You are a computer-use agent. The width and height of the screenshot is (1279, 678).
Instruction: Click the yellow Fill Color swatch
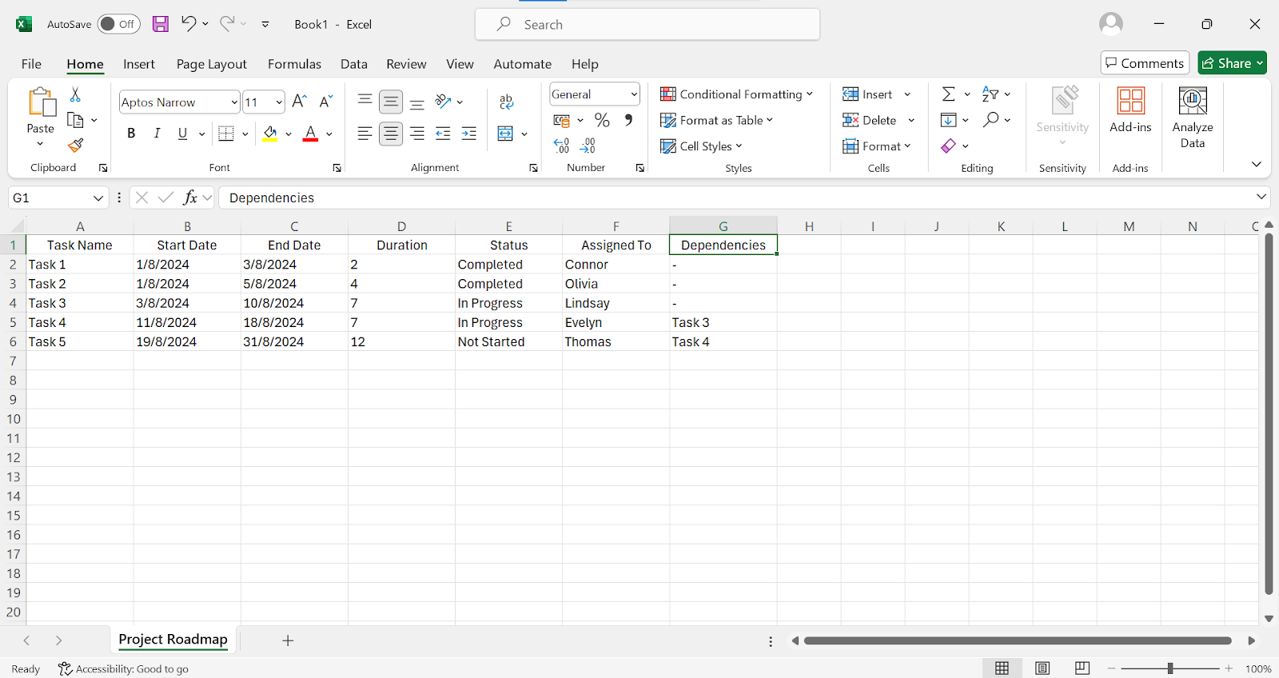[270, 134]
